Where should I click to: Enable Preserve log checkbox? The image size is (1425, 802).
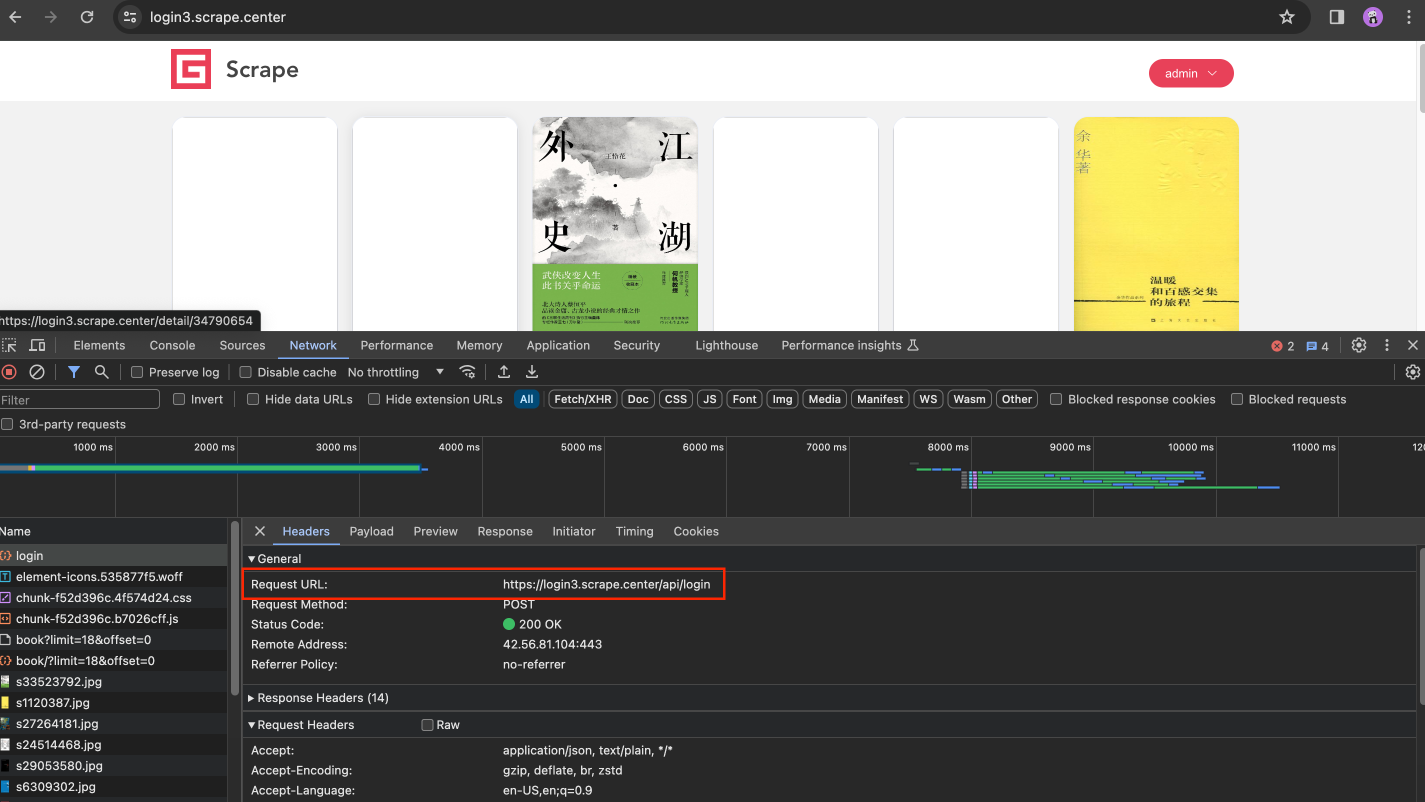(x=136, y=372)
